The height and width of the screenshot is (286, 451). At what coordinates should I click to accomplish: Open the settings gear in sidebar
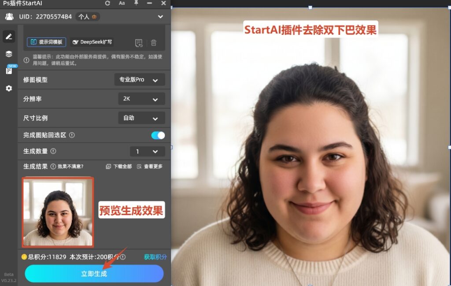8,87
